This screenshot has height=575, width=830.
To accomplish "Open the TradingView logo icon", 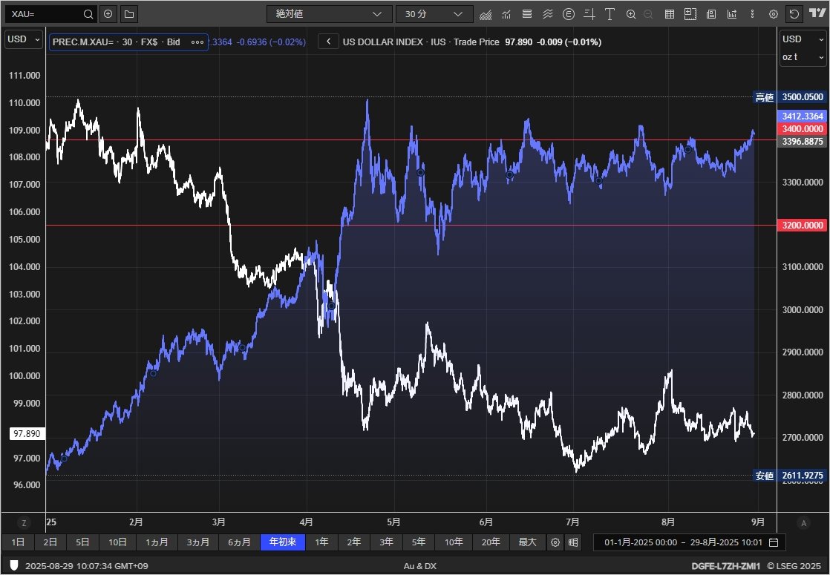I will click(817, 13).
